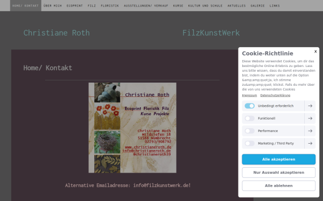The width and height of the screenshot is (323, 201).
Task: Open the Floristik menu item
Action: 110,6
